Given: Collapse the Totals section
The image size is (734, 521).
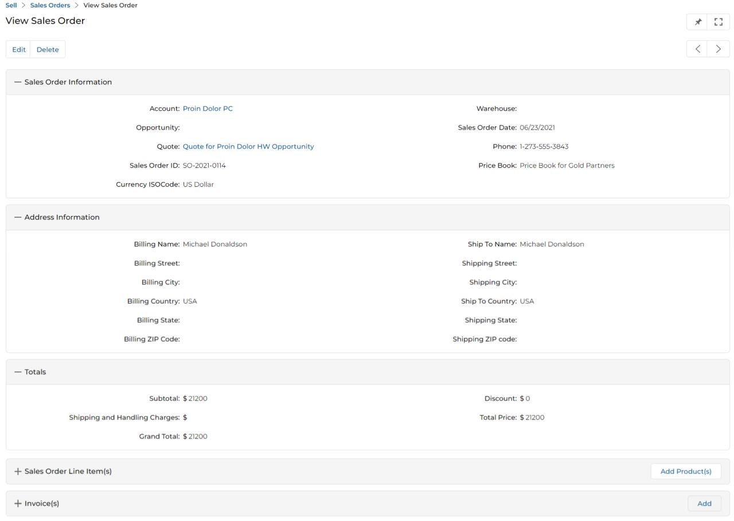Looking at the screenshot, I should [x=18, y=372].
